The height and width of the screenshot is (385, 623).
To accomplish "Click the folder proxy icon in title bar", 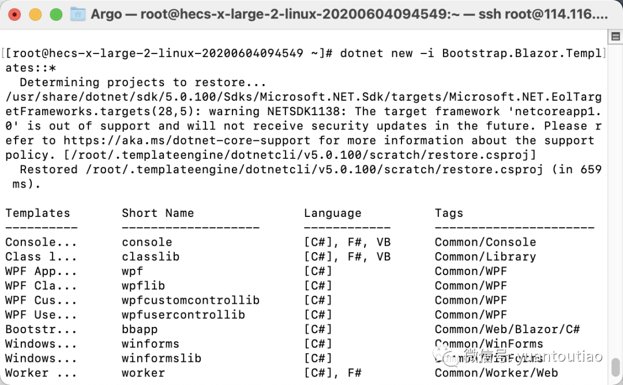I will click(78, 14).
